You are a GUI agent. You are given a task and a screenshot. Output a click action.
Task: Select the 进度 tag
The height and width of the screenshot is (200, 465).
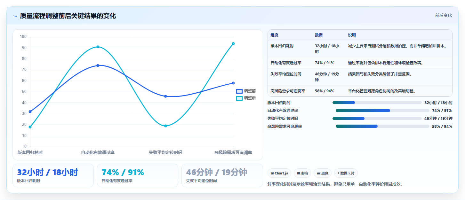(323, 173)
